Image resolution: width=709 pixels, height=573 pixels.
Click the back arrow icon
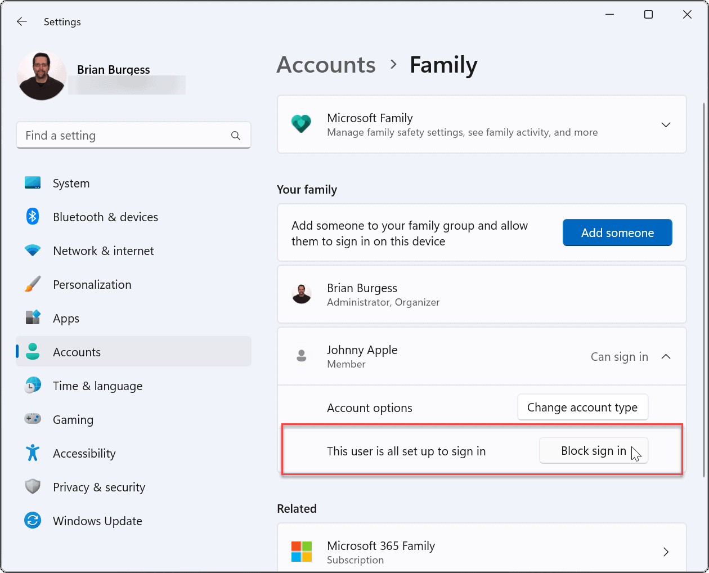pos(22,21)
